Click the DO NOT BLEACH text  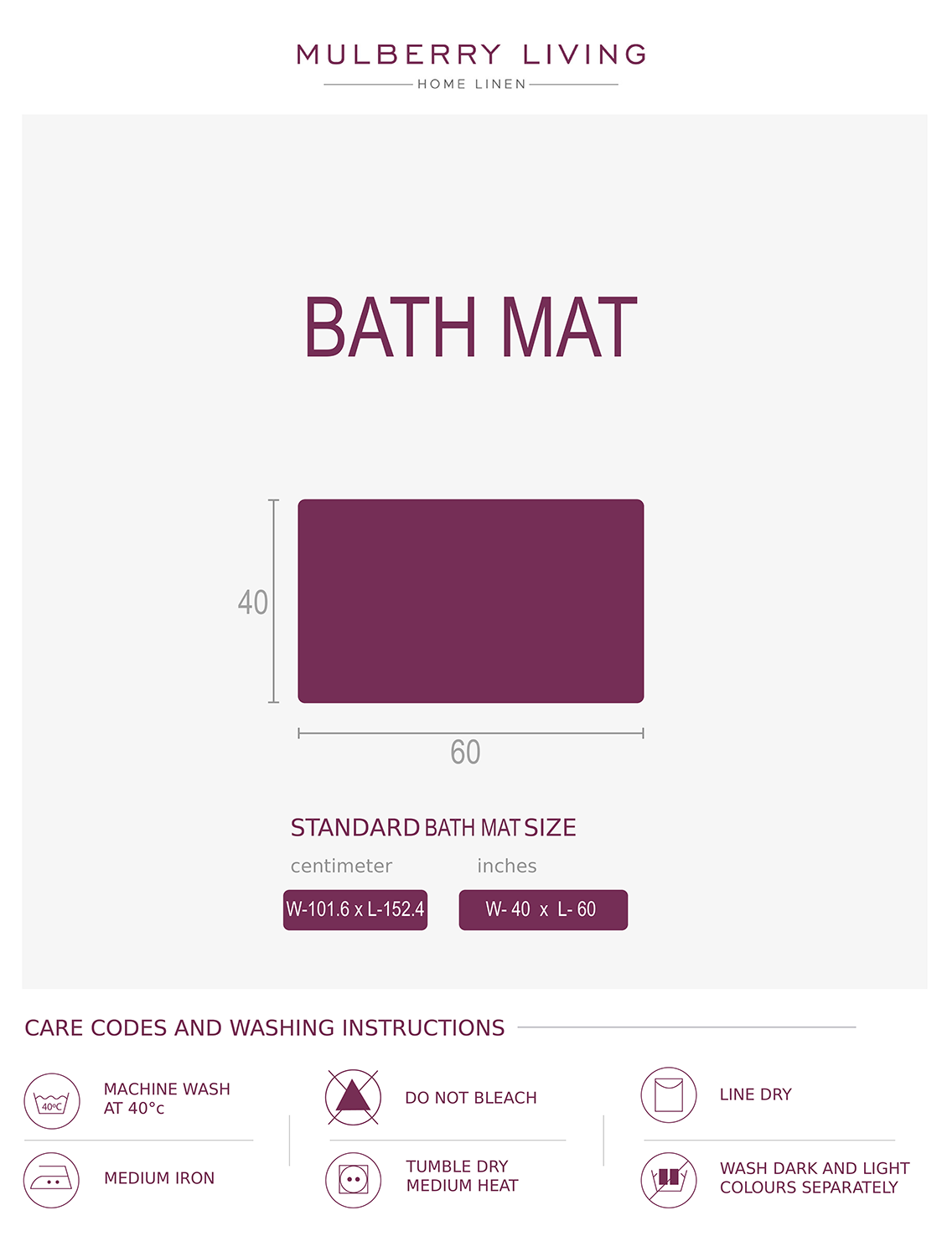click(471, 1098)
